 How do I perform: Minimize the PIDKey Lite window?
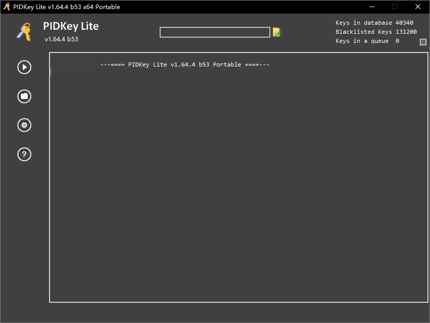tap(371, 7)
